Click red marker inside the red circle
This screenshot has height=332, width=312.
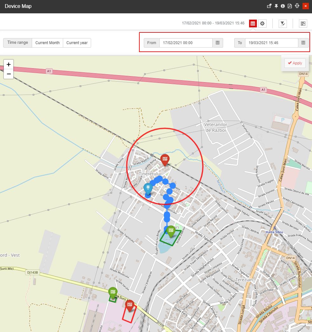[165, 159]
